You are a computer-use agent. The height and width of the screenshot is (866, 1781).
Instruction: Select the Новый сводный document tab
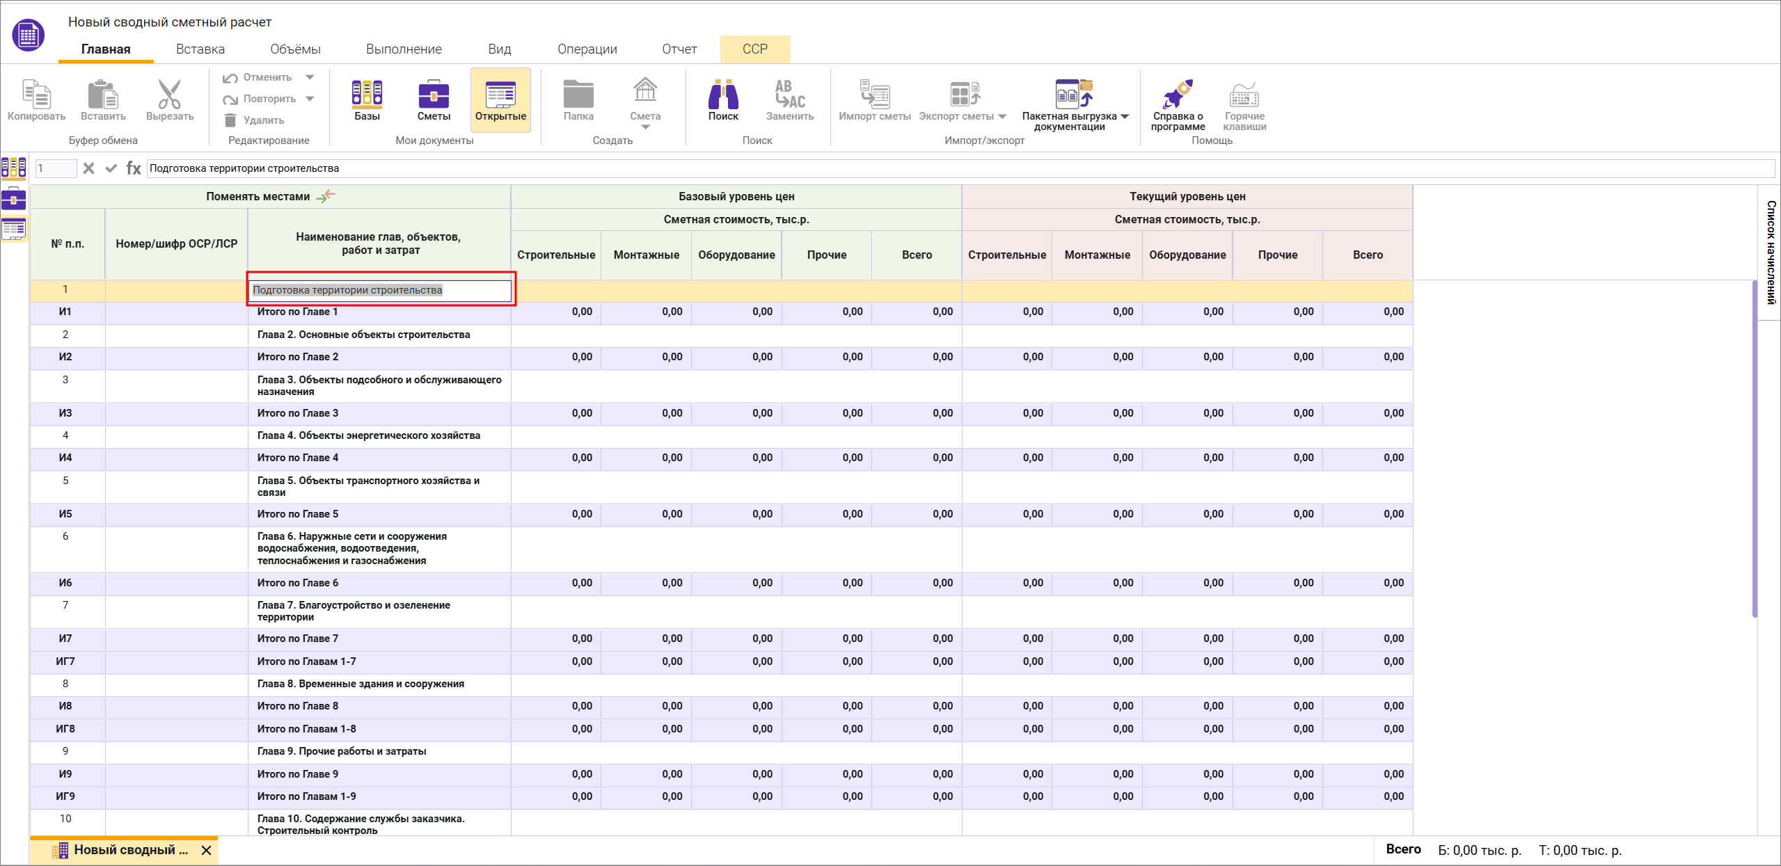(124, 850)
